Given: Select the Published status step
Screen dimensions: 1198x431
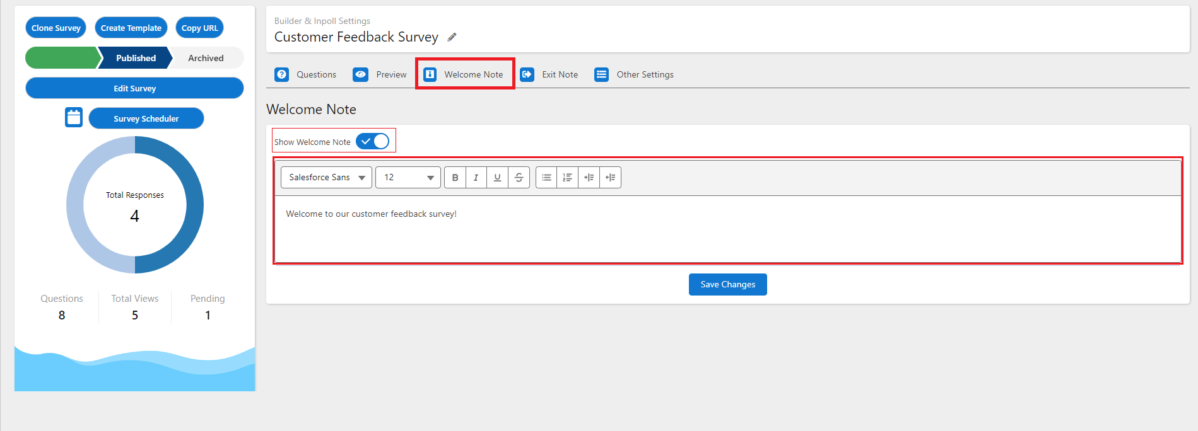Looking at the screenshot, I should click(135, 58).
